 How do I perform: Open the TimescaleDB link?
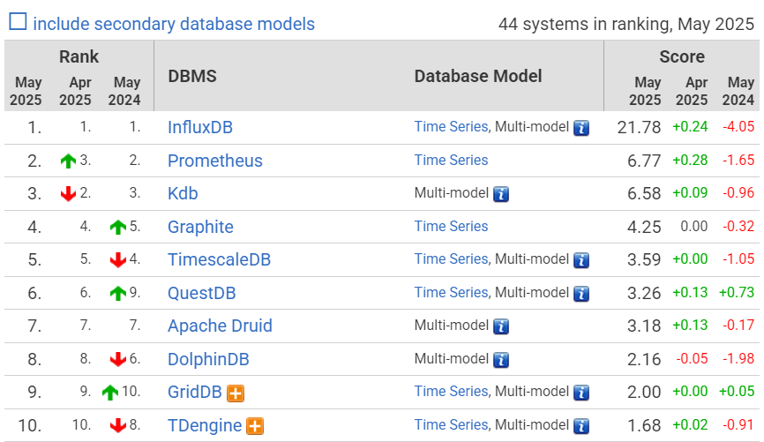219,259
